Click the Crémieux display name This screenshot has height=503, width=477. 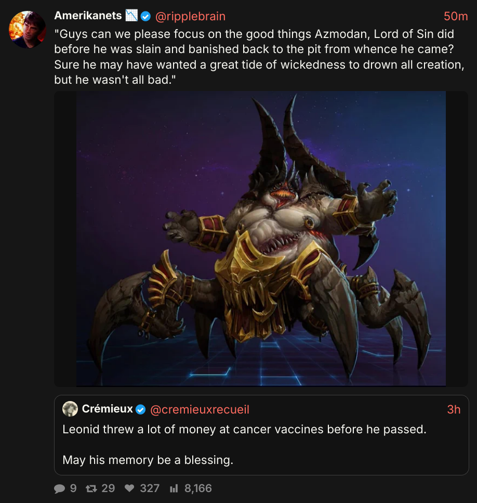tap(108, 409)
